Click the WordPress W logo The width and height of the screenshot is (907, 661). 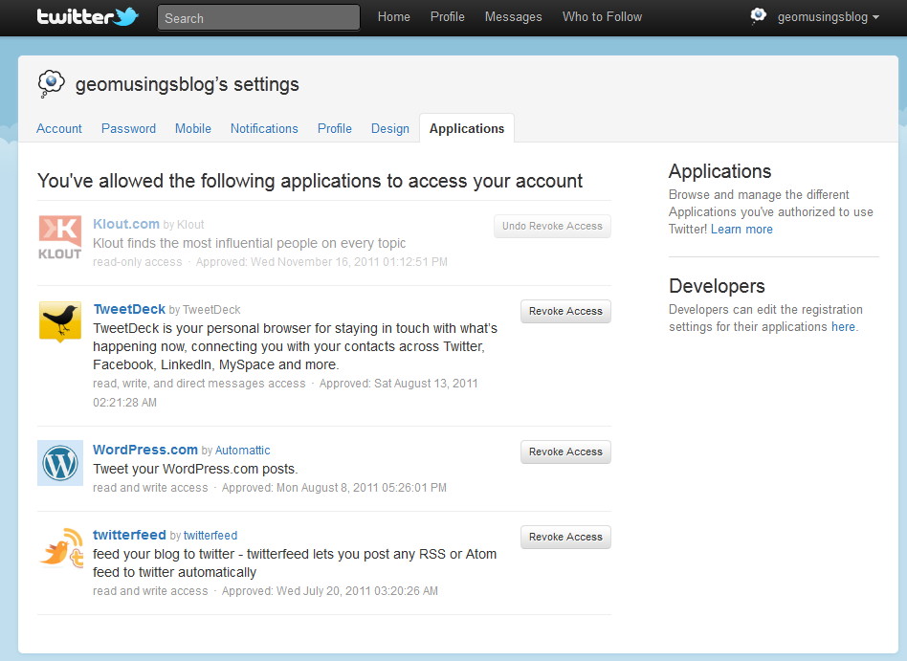click(x=60, y=463)
